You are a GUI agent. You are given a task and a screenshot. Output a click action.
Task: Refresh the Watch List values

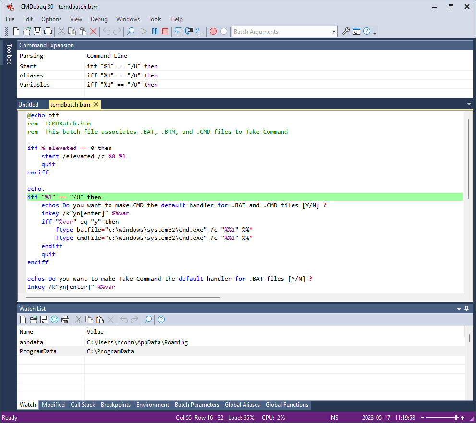coord(55,320)
